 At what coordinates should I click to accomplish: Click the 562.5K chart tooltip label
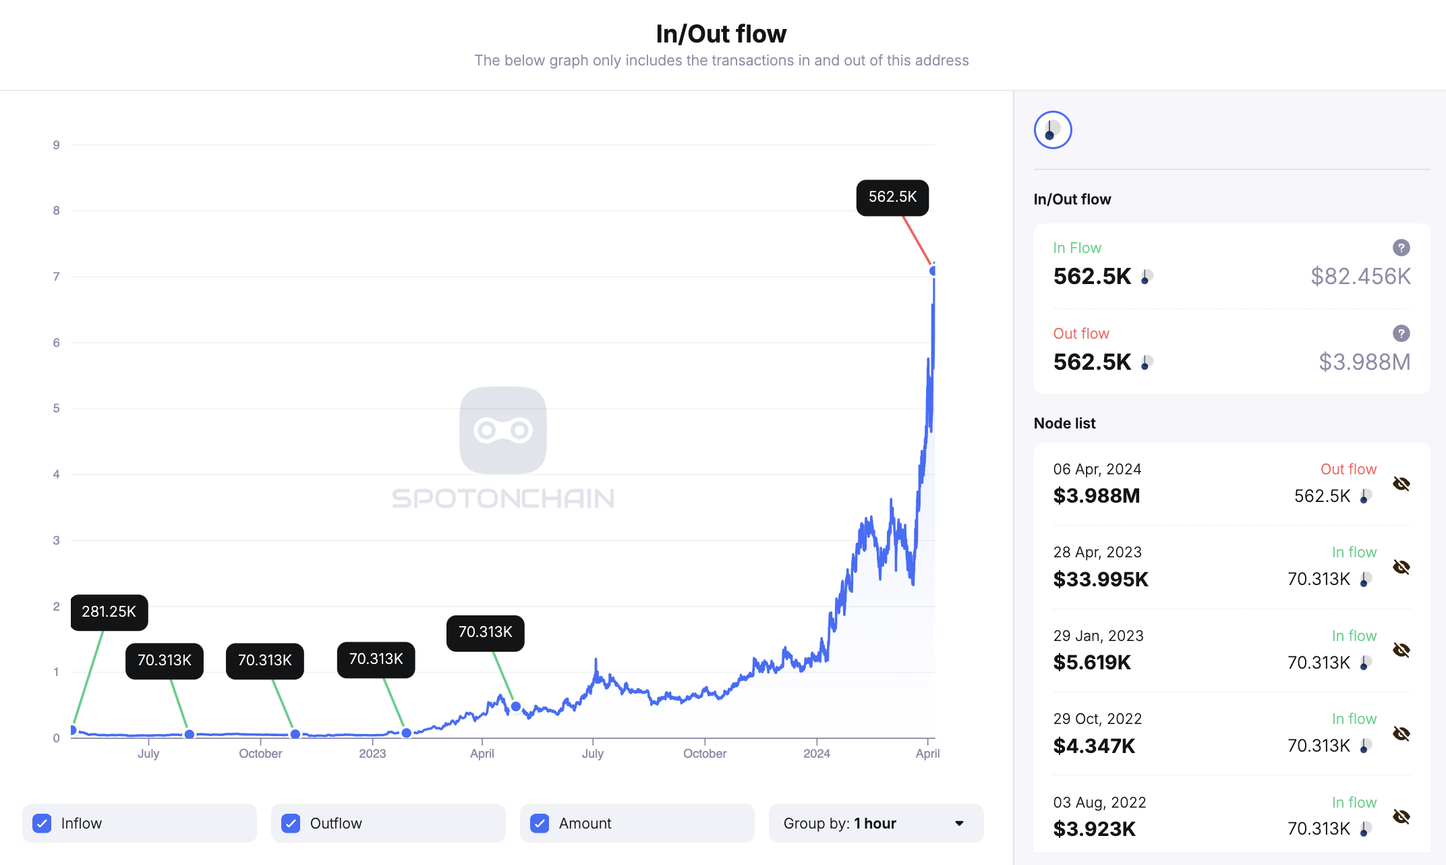point(892,198)
